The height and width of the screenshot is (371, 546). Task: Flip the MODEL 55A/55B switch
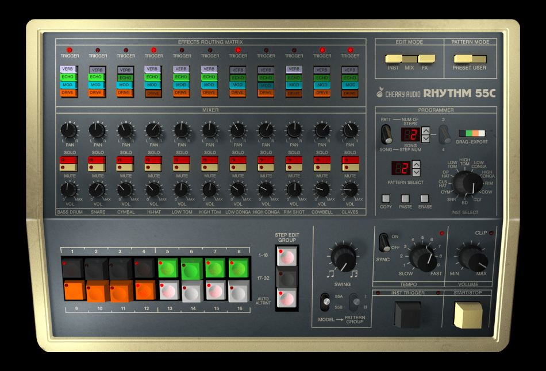tap(325, 302)
